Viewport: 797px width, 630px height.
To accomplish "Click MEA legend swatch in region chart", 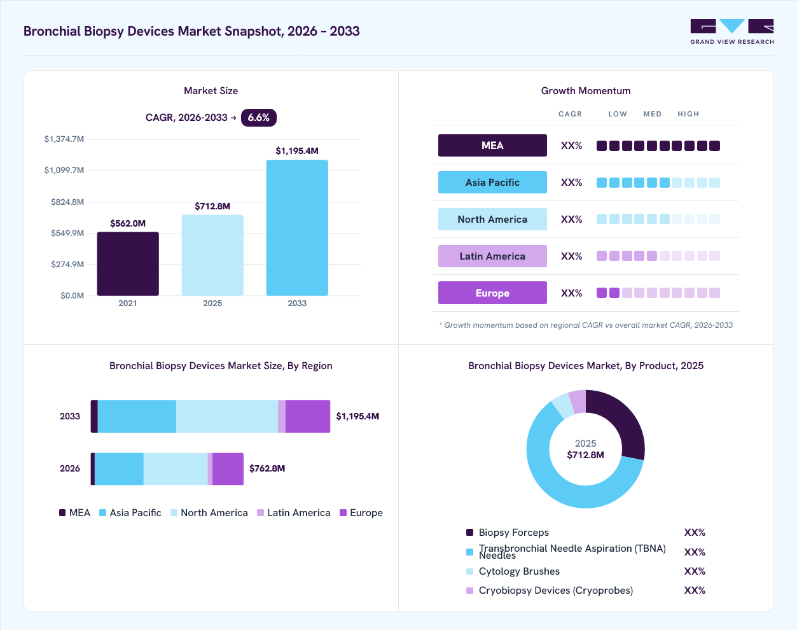I will pos(62,513).
